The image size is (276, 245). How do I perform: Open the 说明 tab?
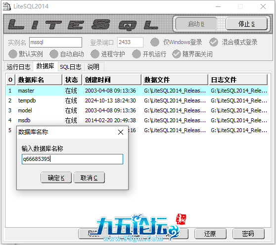93,67
